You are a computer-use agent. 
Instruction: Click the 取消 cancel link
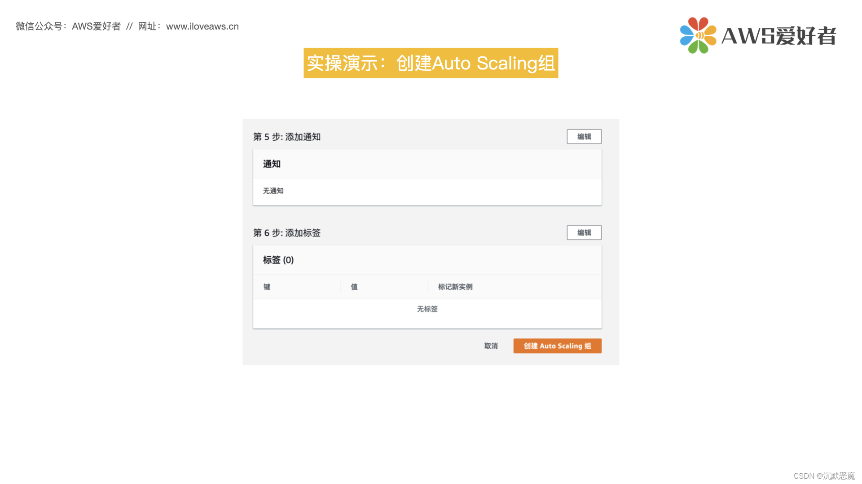[x=491, y=346]
